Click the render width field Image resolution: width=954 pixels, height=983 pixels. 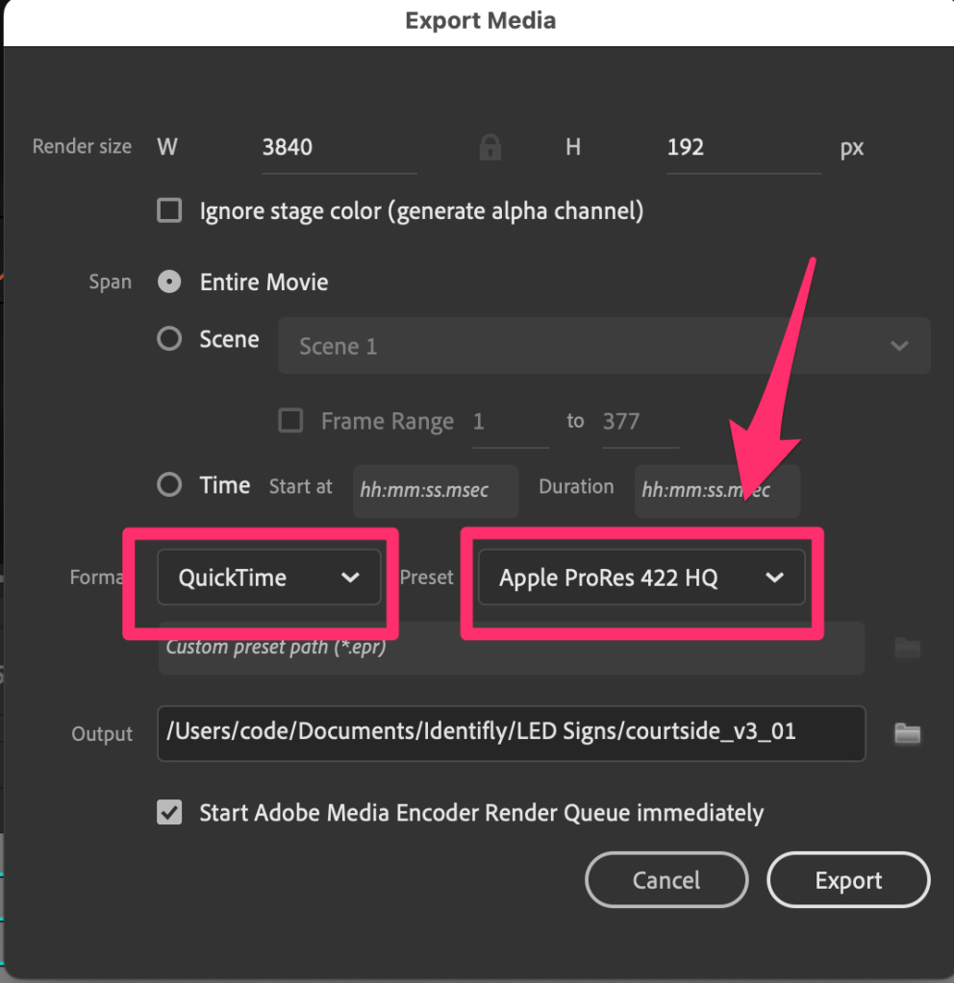click(x=339, y=148)
